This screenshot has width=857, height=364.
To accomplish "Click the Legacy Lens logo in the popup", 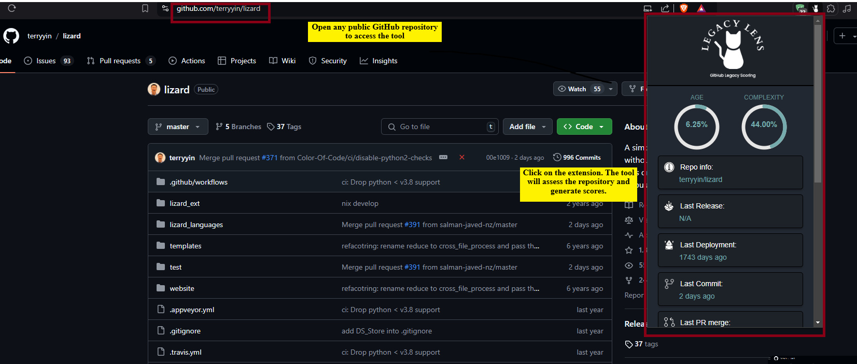I will pos(733,49).
